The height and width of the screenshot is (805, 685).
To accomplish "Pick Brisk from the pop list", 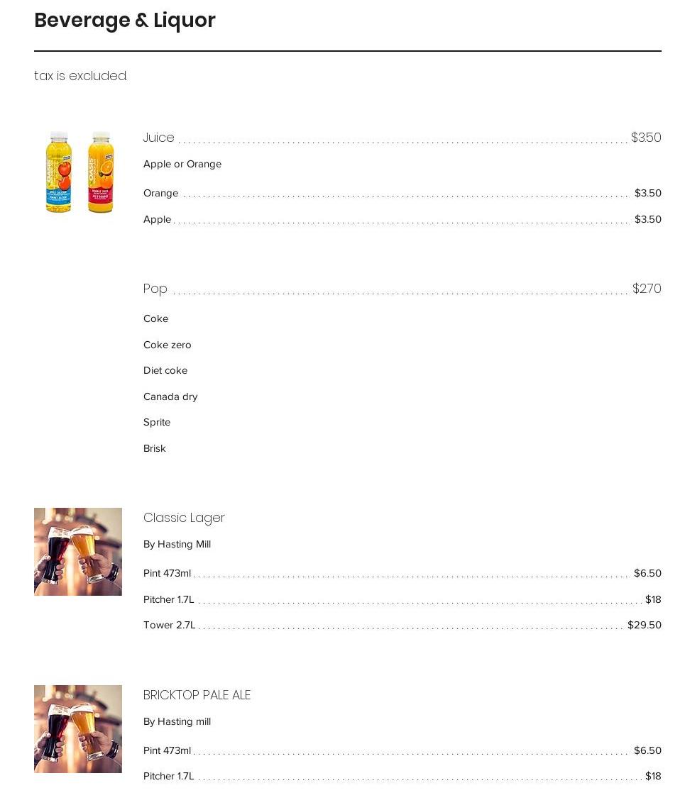I will (155, 449).
